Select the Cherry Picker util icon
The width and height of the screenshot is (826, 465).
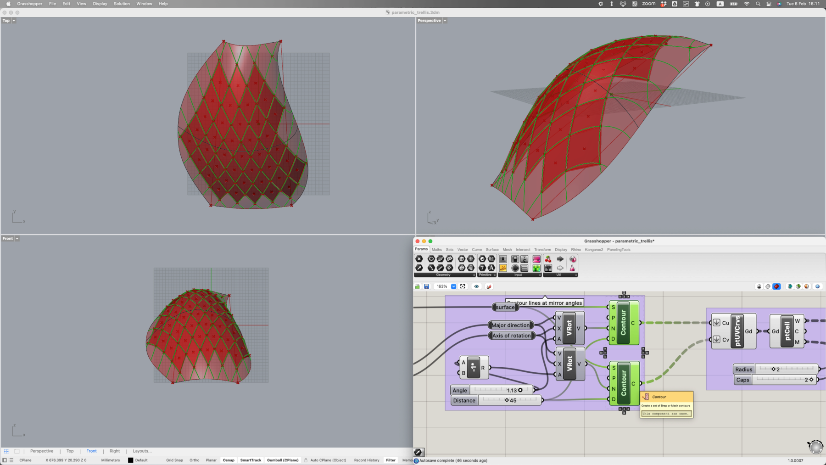pyautogui.click(x=548, y=259)
